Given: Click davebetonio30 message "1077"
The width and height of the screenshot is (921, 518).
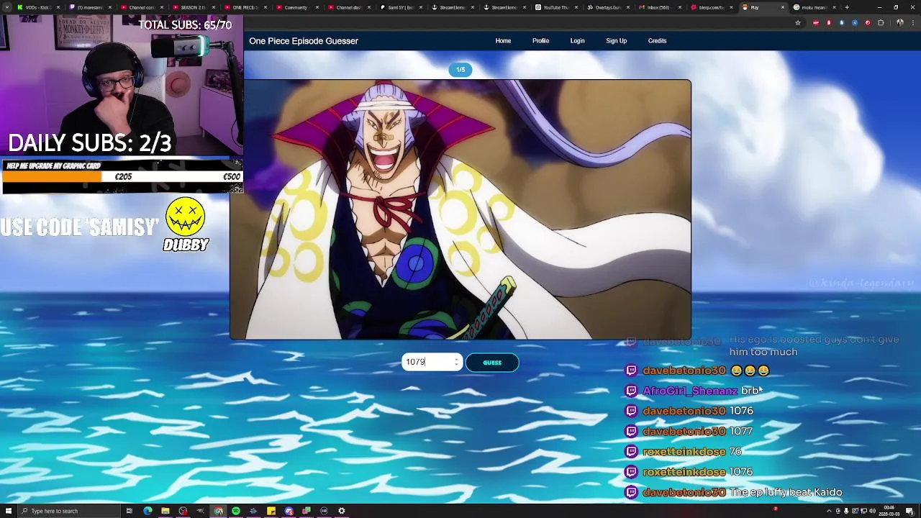Looking at the screenshot, I should pos(741,431).
